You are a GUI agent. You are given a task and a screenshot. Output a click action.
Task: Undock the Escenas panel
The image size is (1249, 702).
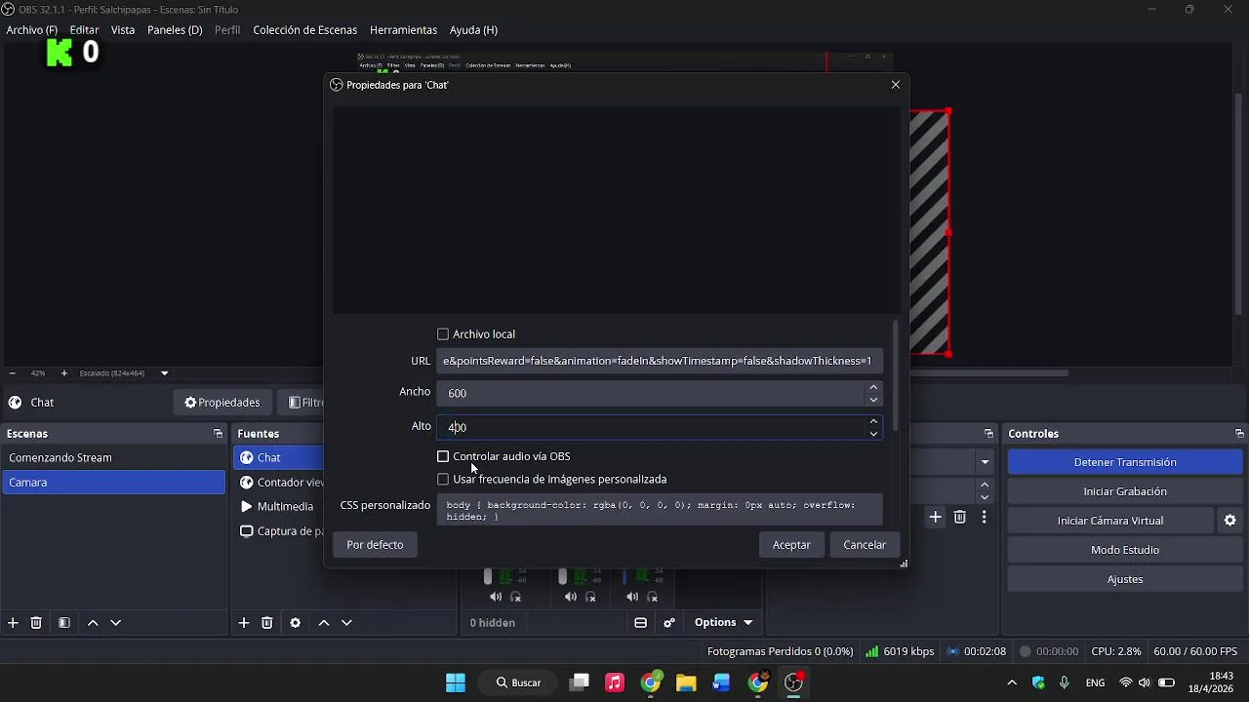click(218, 434)
